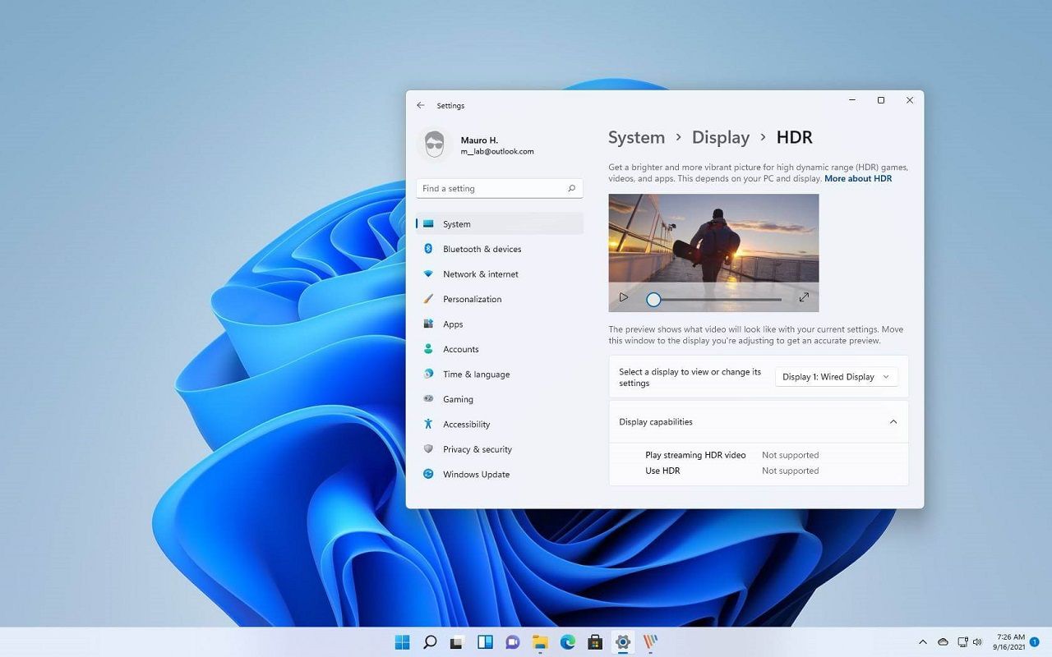Collapse the Display capabilities section
This screenshot has height=657, width=1052.
coord(893,422)
